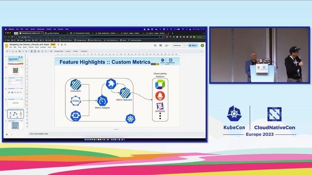Viewport: 312px width, 175px height.
Task: Open the Slides Arrange menu
Action: [43, 47]
